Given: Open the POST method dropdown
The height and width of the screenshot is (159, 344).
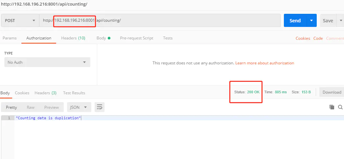Looking at the screenshot, I should [20, 21].
